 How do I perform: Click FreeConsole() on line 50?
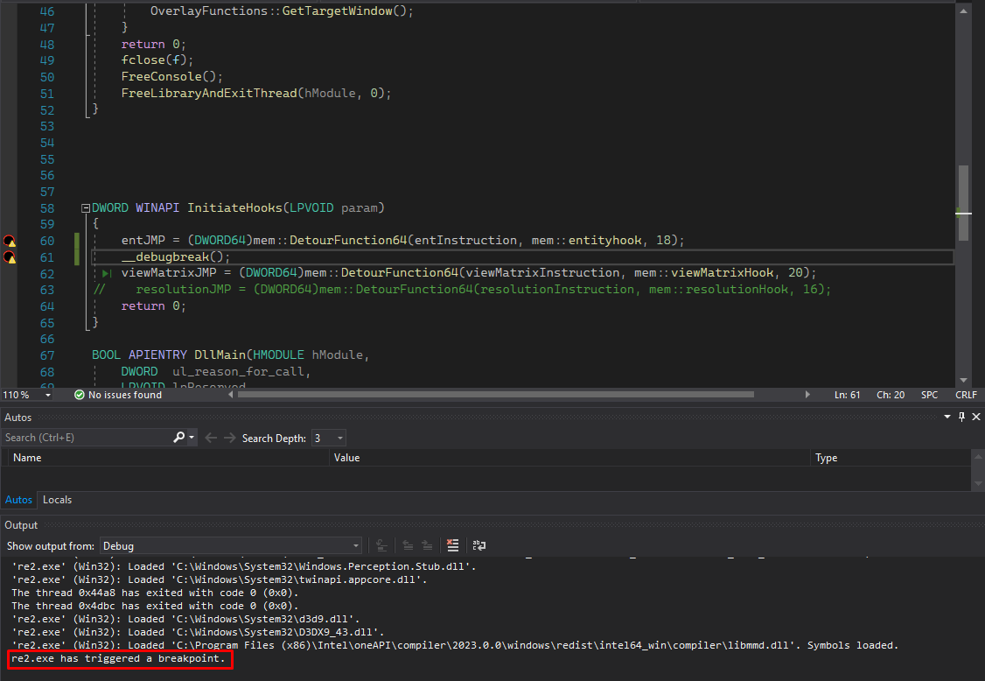coord(171,76)
